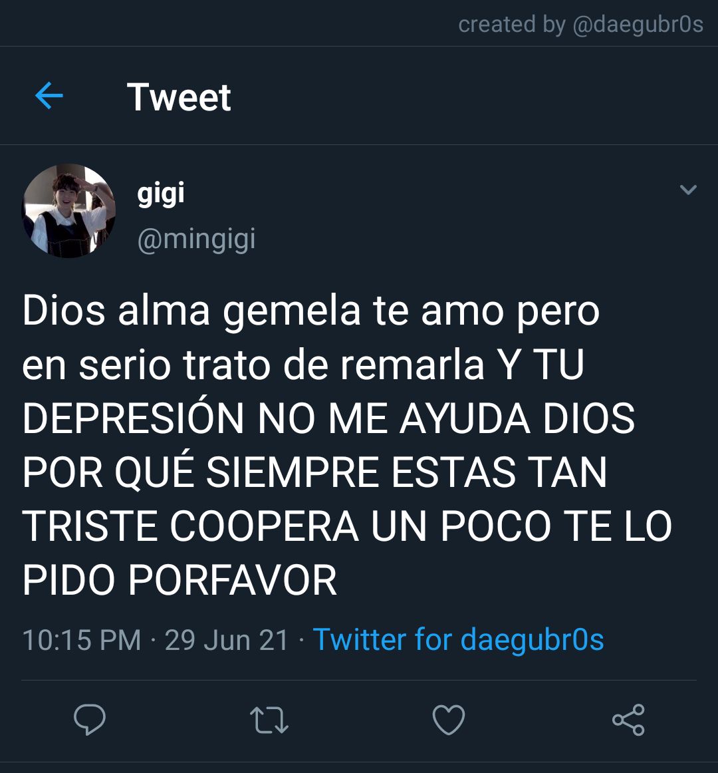
Task: Select the 29 Jun 21 date
Action: (227, 640)
